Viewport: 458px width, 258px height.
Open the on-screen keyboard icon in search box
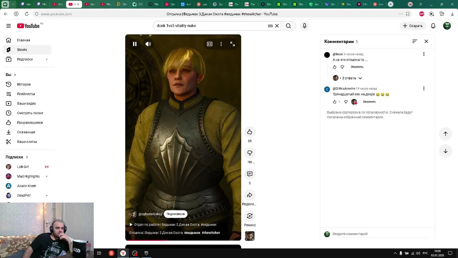point(271,26)
